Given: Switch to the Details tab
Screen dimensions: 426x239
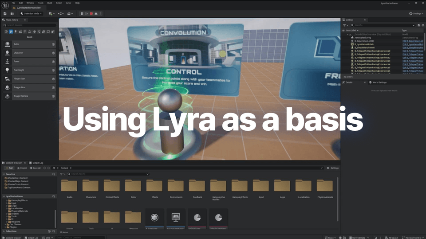Looking at the screenshot, I should point(349,82).
